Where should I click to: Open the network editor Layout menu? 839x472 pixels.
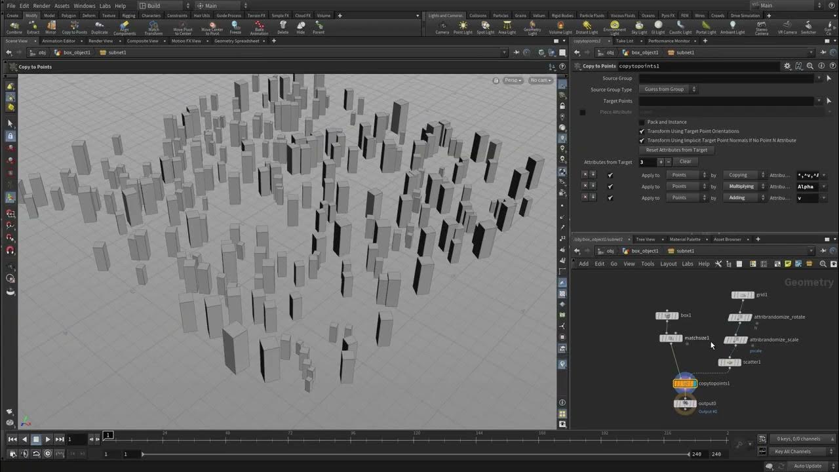[x=668, y=264]
